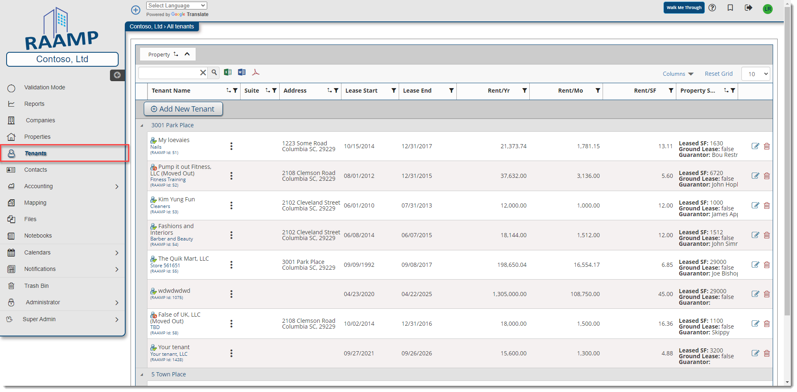This screenshot has height=392, width=797.
Task: Expand the Notifications sidebar submenu
Action: [x=117, y=269]
